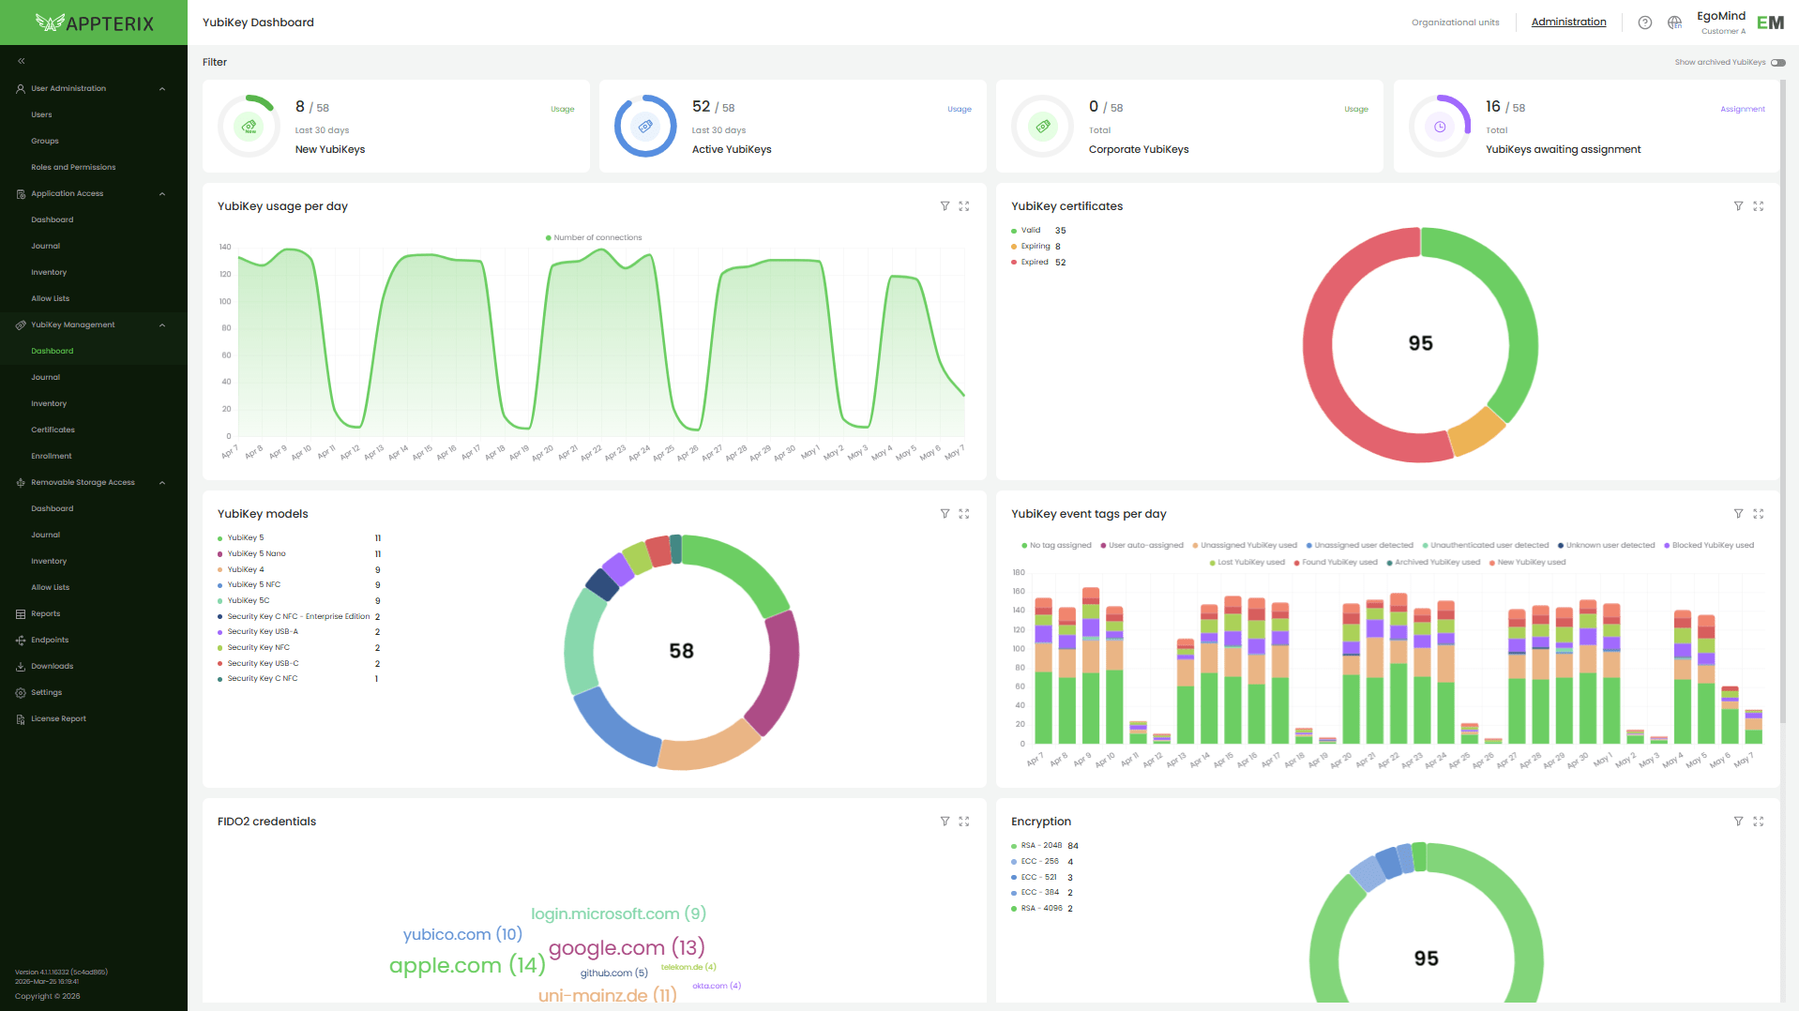This screenshot has height=1011, width=1799.
Task: Toggle Valid certificates legend entry
Action: coord(1026,231)
